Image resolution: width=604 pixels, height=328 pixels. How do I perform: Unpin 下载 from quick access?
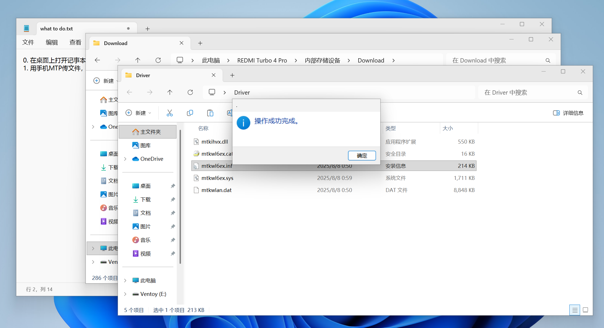(173, 199)
